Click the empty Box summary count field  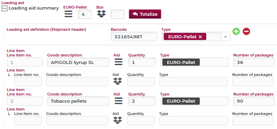point(118,14)
